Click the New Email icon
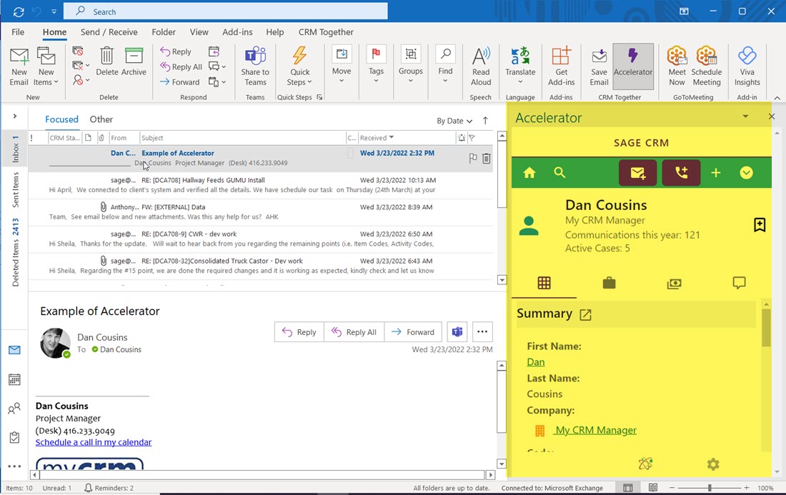Image resolution: width=786 pixels, height=495 pixels. (x=19, y=66)
